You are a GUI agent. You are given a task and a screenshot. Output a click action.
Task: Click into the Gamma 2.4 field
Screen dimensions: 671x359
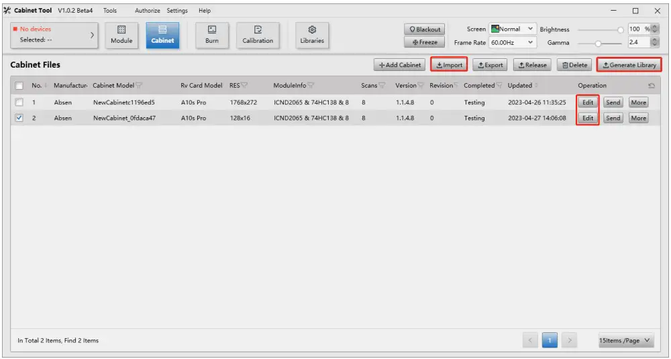639,42
